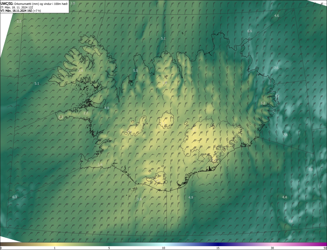Click the dark blue segment of the color scale
The height and width of the screenshot is (250, 327).
coord(218,244)
